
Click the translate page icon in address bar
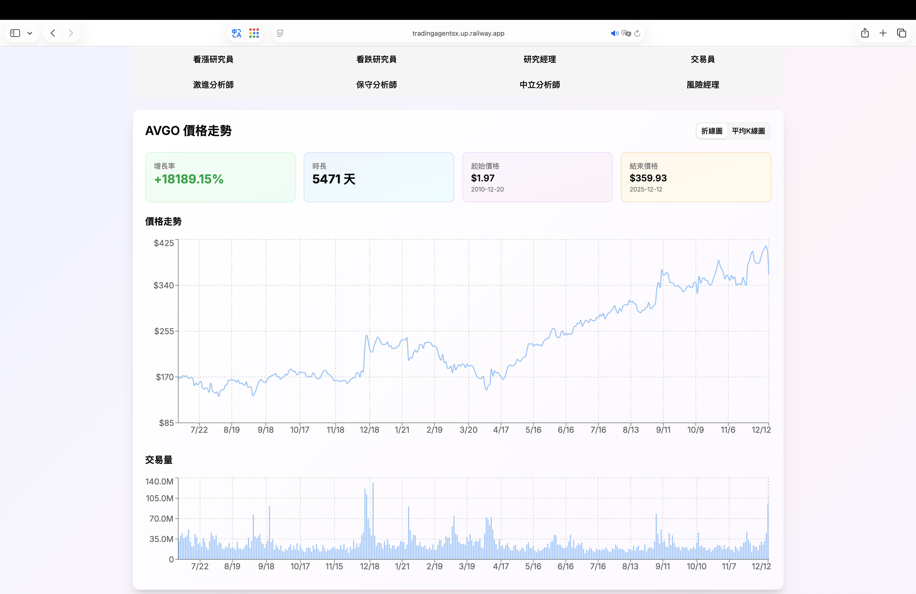(x=626, y=33)
